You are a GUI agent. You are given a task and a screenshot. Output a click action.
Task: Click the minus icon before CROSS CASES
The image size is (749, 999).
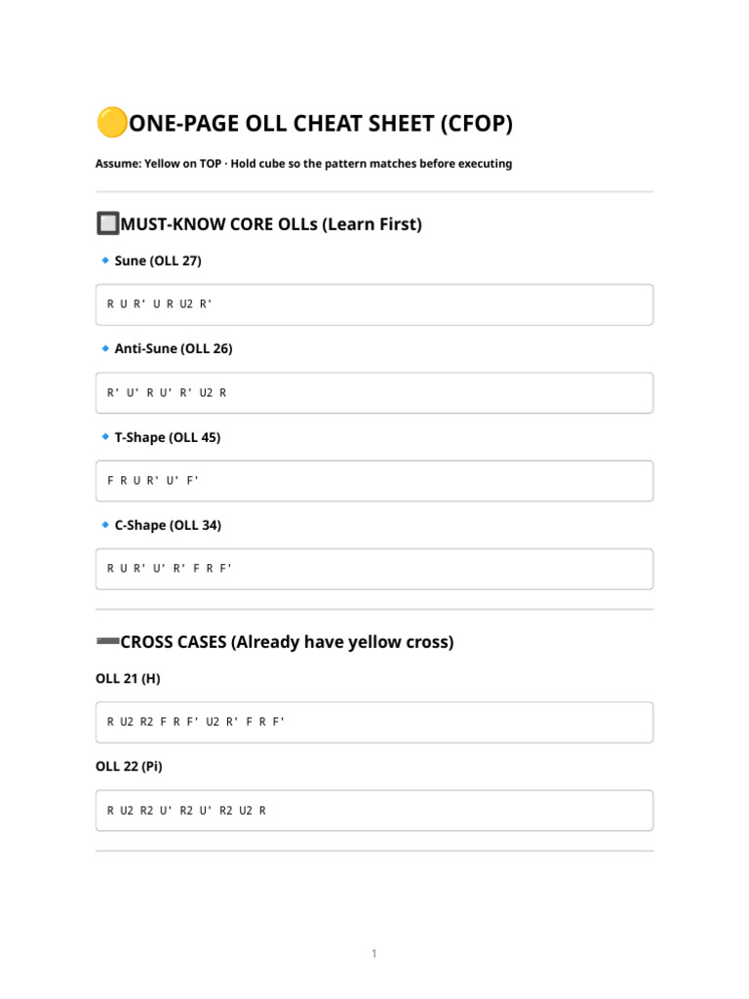click(x=107, y=641)
